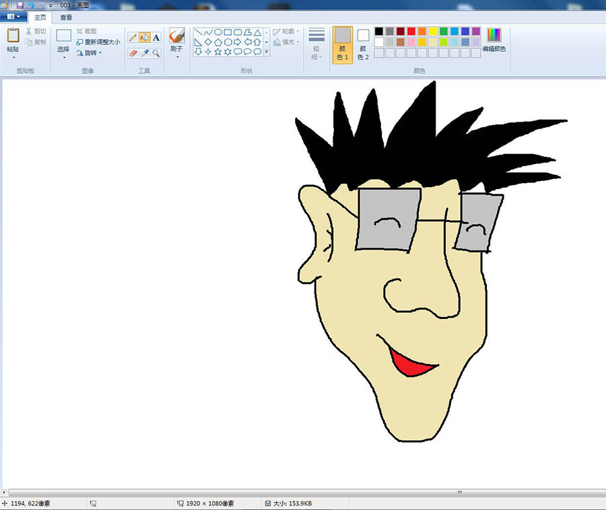Open the shape Outline dropdown
606x510 pixels.
(x=286, y=31)
